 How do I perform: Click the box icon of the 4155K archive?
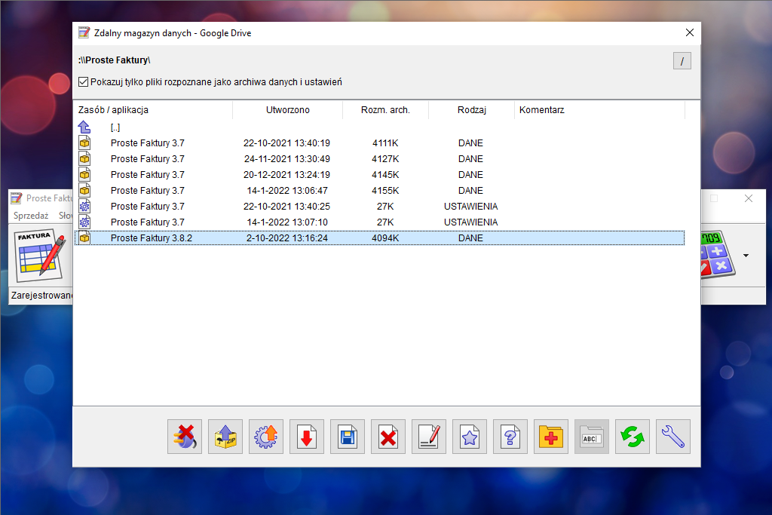pyautogui.click(x=84, y=191)
